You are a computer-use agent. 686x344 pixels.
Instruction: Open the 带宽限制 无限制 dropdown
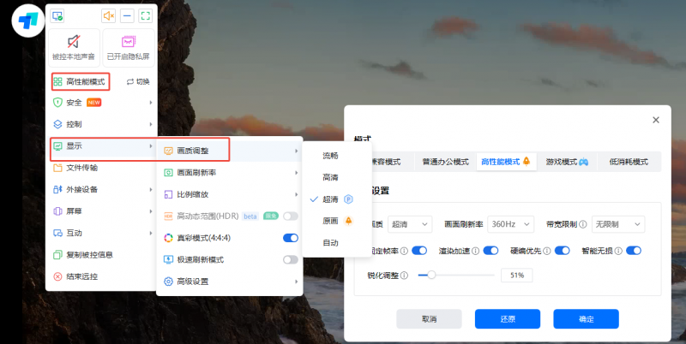pyautogui.click(x=618, y=224)
